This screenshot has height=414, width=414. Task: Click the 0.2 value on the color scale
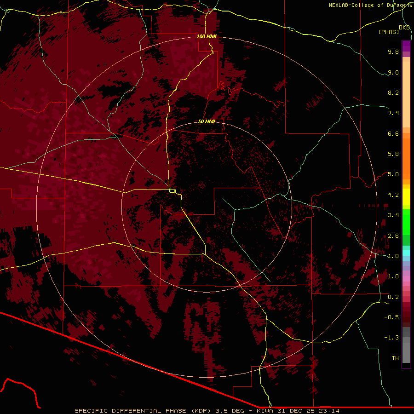point(393,297)
